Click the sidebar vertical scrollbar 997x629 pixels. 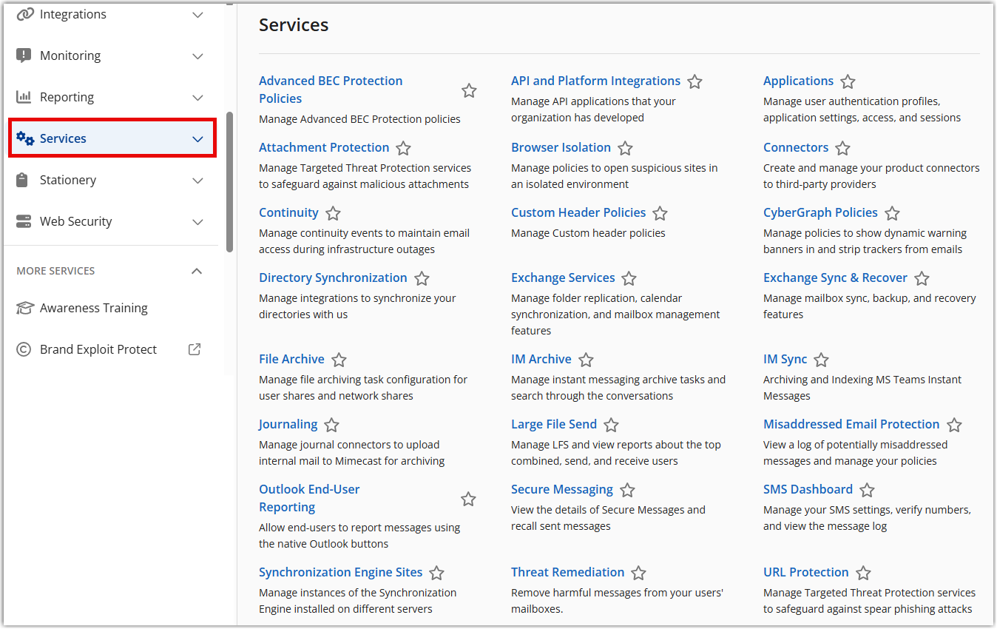[x=230, y=181]
